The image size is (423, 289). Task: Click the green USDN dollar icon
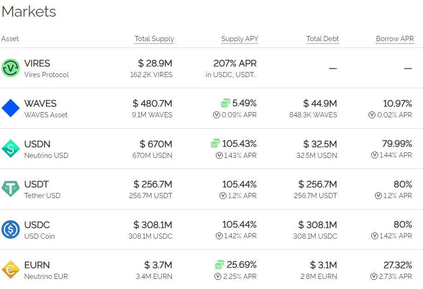point(11,149)
